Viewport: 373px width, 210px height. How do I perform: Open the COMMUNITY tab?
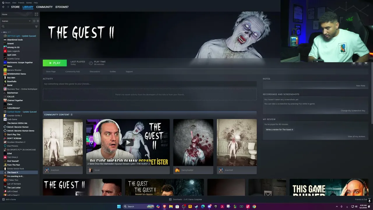[x=44, y=7]
